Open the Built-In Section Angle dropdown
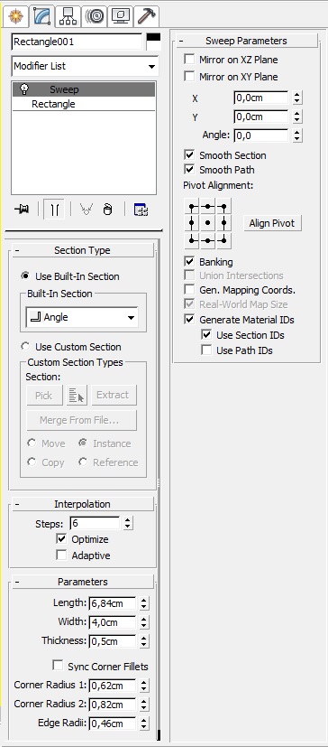The height and width of the screenshot is (747, 328). (82, 317)
